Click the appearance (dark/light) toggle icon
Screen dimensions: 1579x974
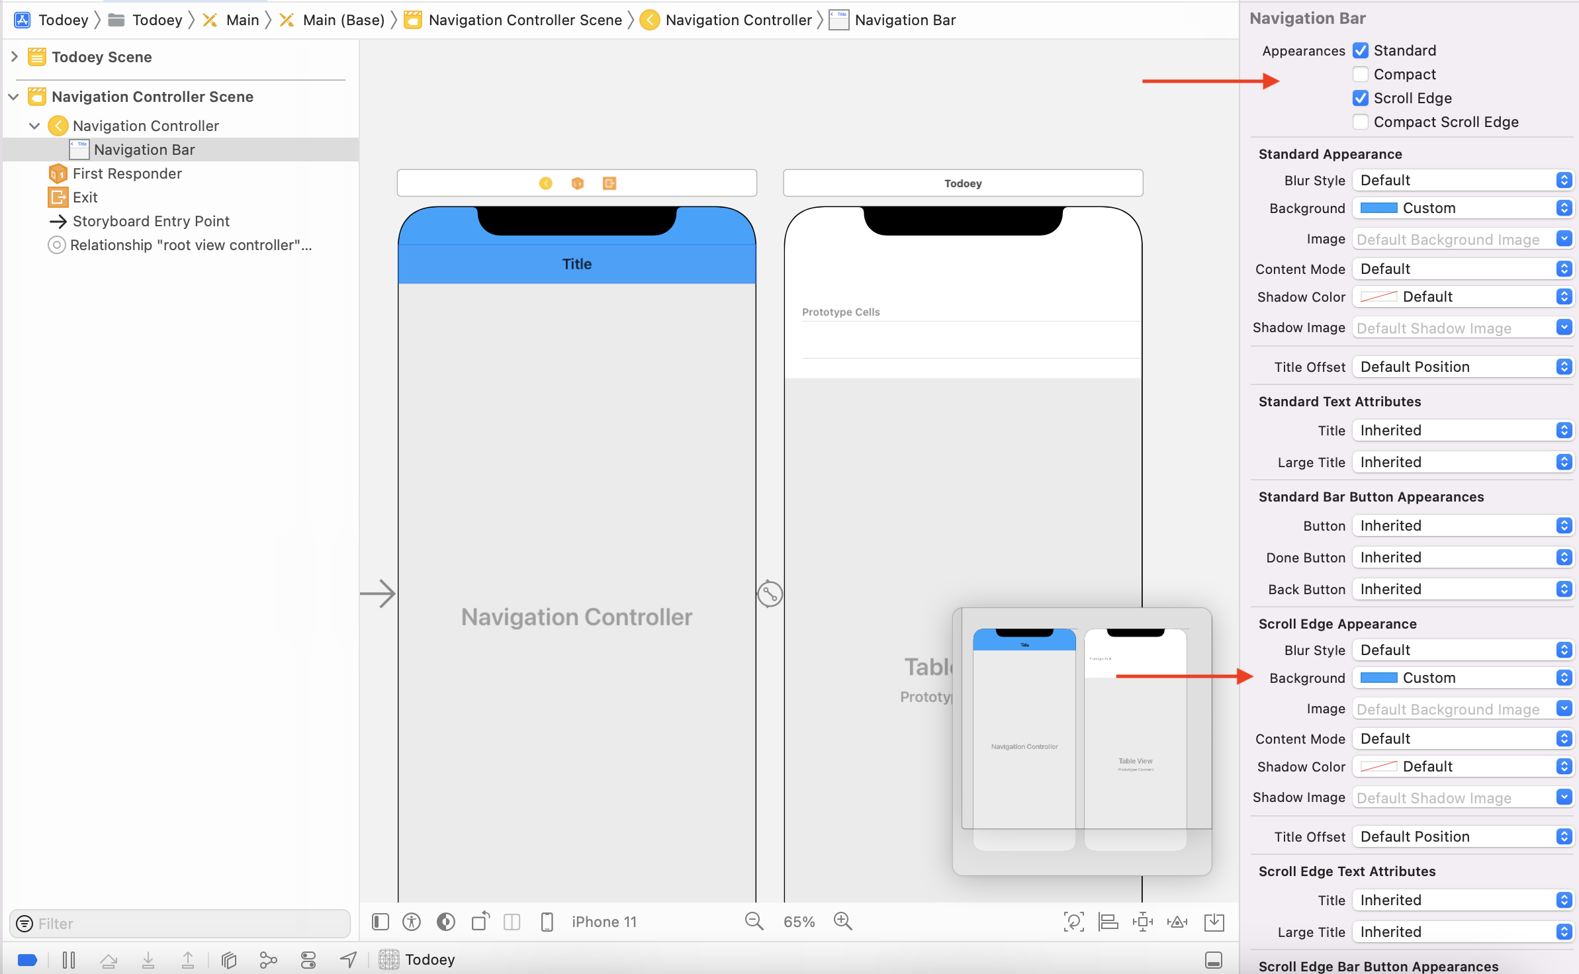click(x=446, y=922)
